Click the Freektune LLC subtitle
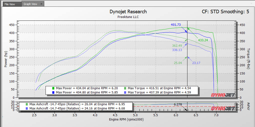Image resolution: width=255 pixels, height=127 pixels. click(128, 17)
